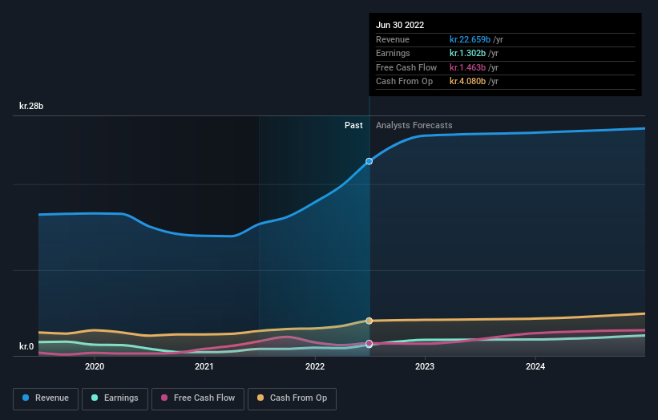Click the 2022 x-axis label
Image resolution: width=658 pixels, height=420 pixels.
pyautogui.click(x=315, y=366)
